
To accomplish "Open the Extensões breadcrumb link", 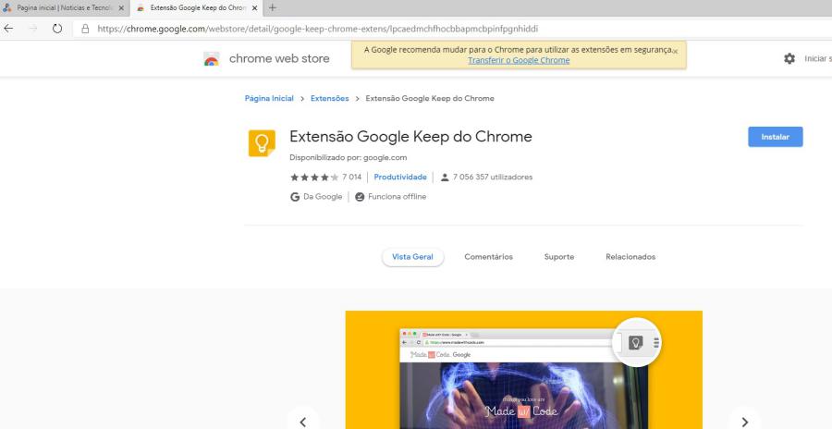I will pyautogui.click(x=329, y=98).
